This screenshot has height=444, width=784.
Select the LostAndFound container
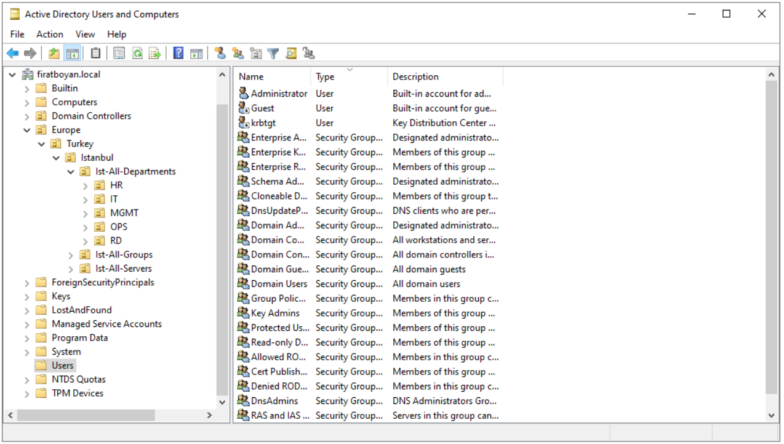click(82, 310)
